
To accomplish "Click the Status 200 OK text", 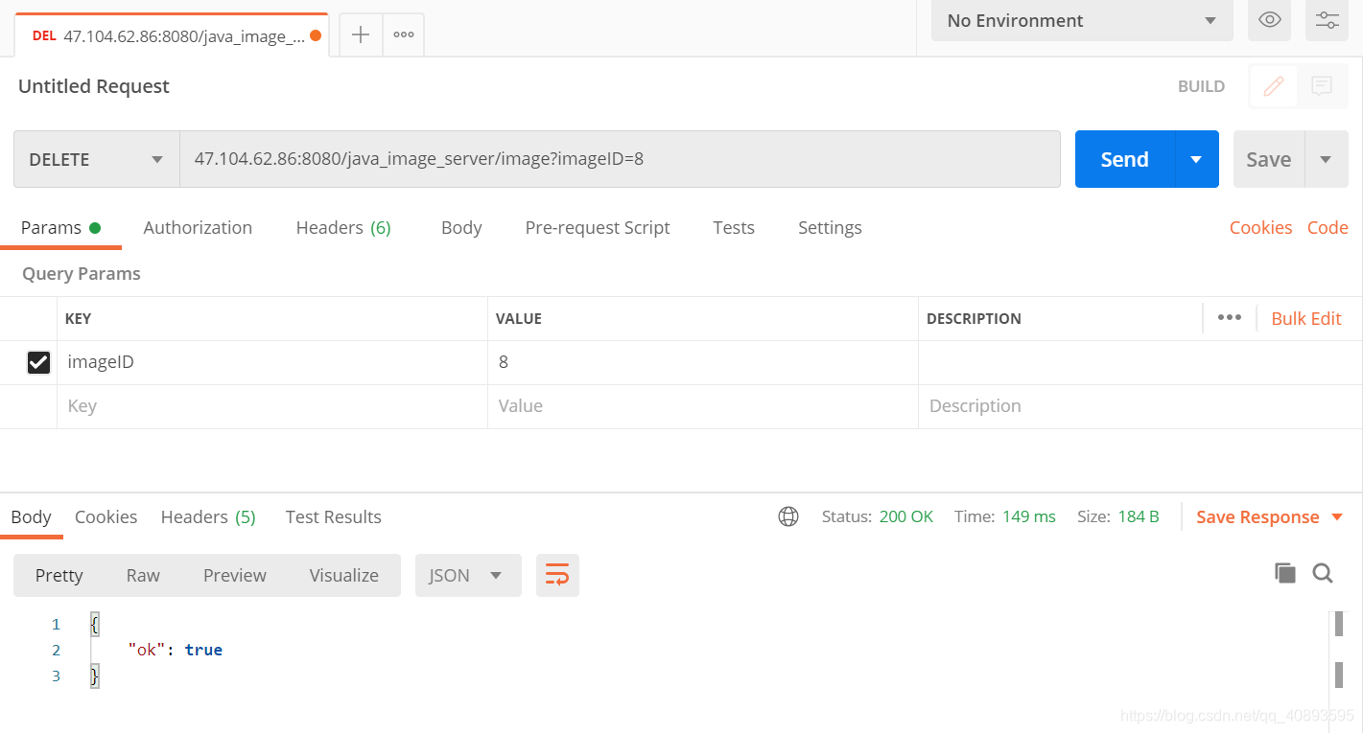I will (x=878, y=516).
